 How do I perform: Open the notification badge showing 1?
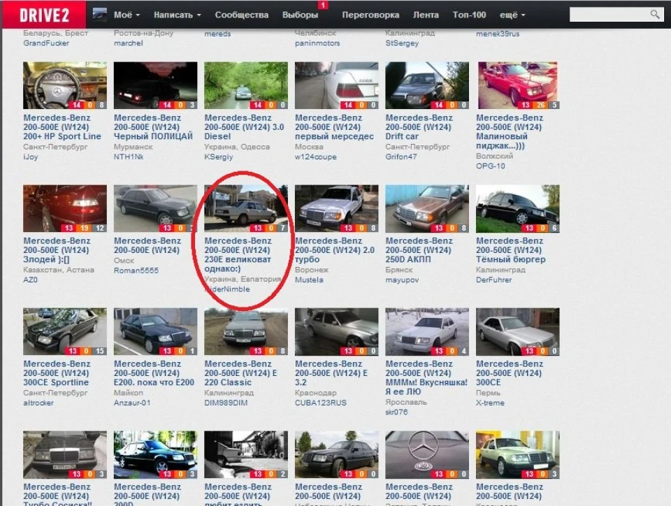pyautogui.click(x=323, y=5)
